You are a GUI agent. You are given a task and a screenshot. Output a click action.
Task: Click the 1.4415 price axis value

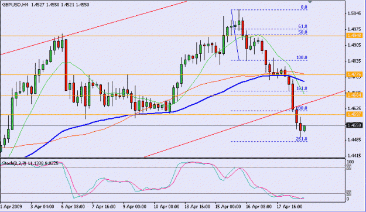click(354, 155)
